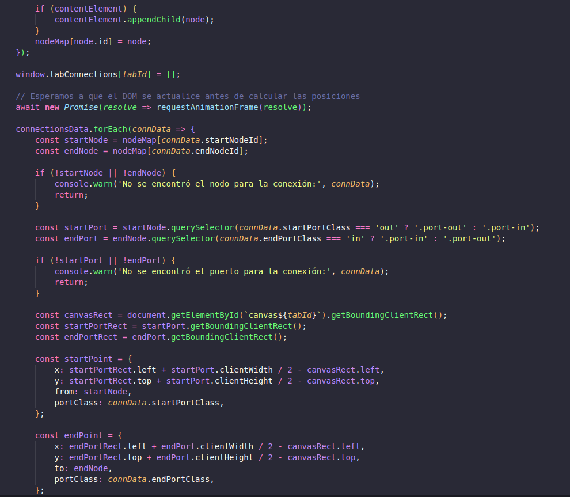Click 'y: endPortRect.top' line
The image size is (570, 497).
[207, 457]
